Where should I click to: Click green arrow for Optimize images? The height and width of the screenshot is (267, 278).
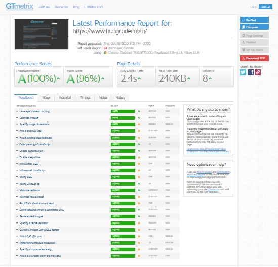point(139,118)
